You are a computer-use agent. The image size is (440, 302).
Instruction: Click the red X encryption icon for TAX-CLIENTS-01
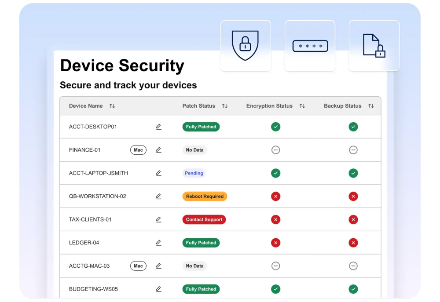click(276, 219)
